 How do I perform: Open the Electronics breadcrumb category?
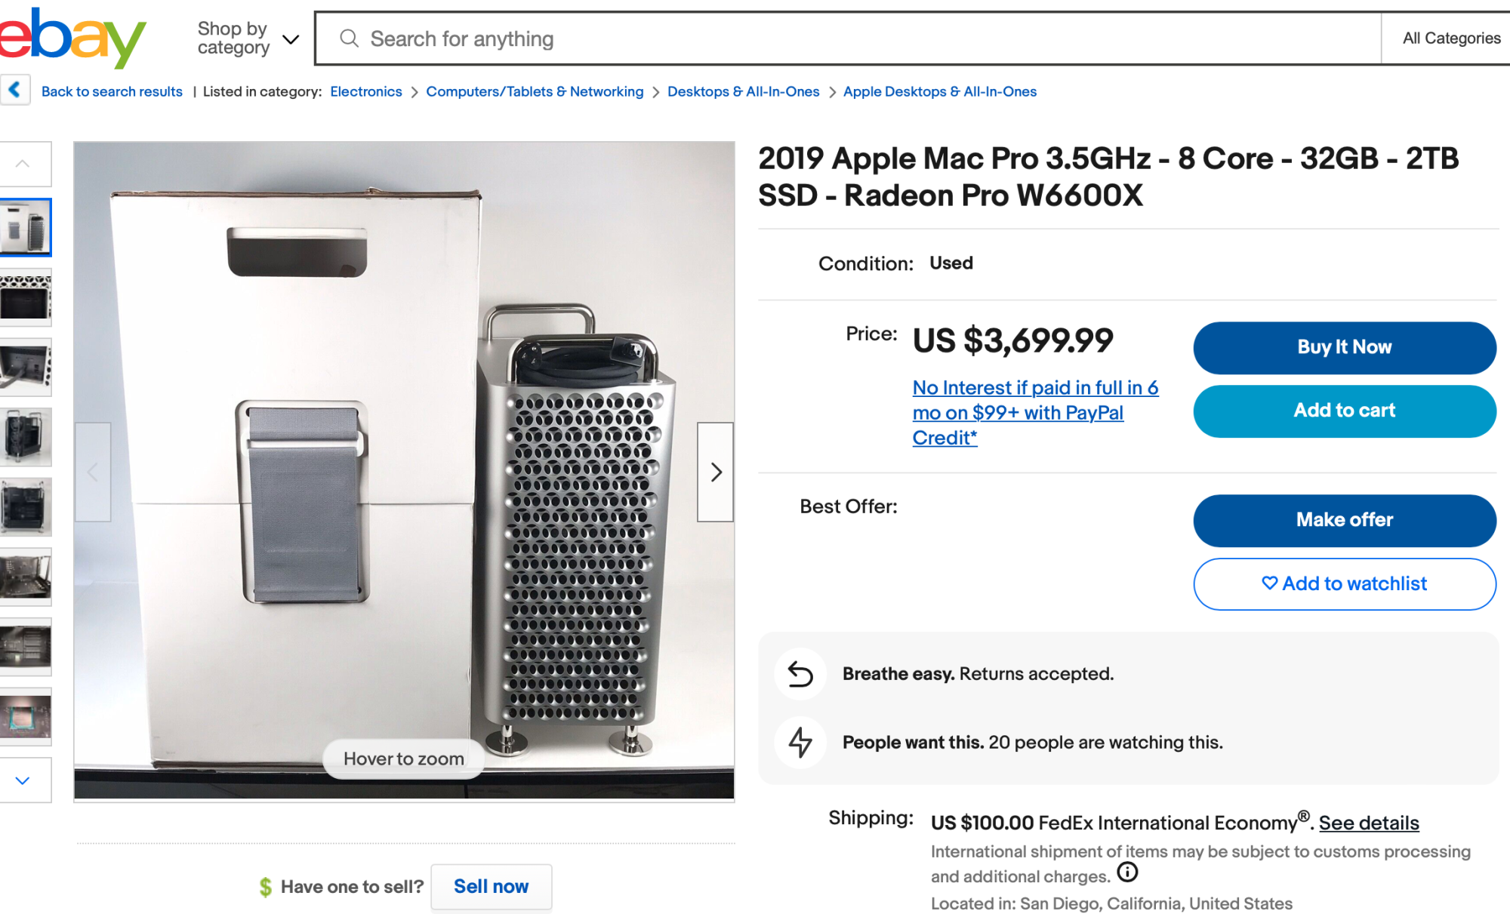[x=366, y=91]
